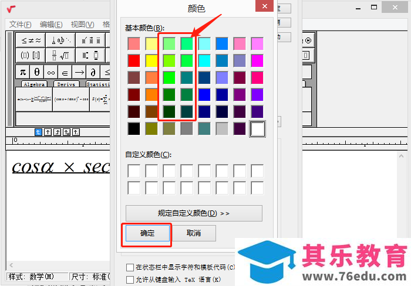Select the decimal tab stop icon (arrow with dot)
Viewport: 411px width, 286px height.
76,132
